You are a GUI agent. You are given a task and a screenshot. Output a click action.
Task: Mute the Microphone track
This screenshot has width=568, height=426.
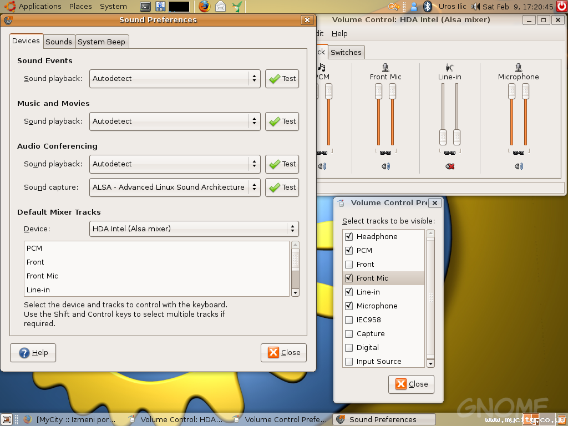pyautogui.click(x=519, y=166)
